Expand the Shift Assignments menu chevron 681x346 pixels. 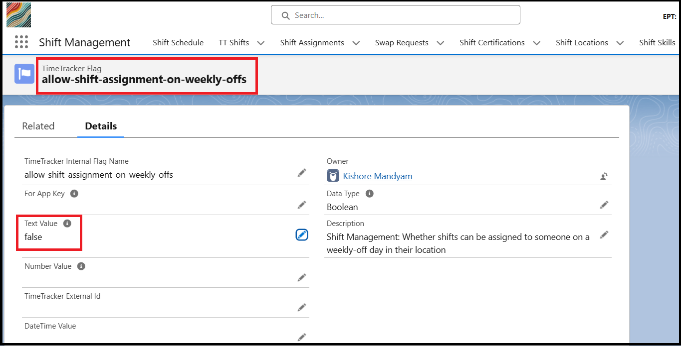[x=356, y=43]
